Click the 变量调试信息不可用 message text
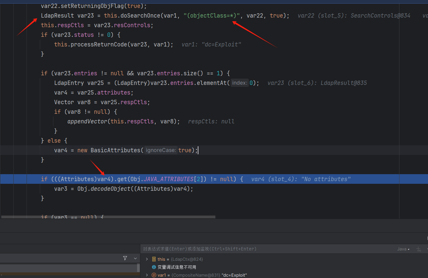The height and width of the screenshot is (278, 428). tap(177, 267)
